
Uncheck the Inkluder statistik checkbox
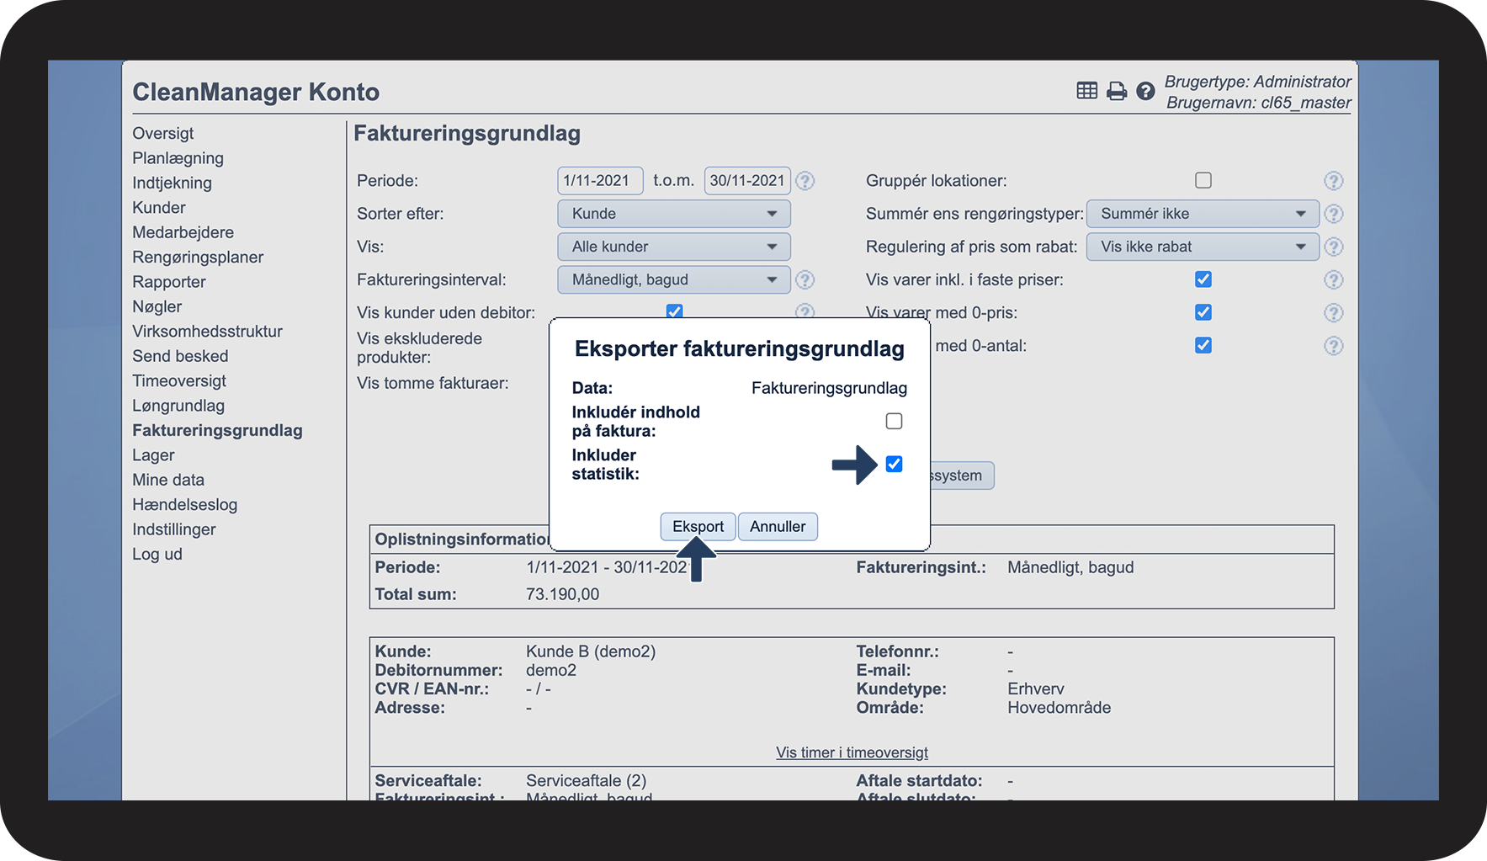click(x=894, y=464)
